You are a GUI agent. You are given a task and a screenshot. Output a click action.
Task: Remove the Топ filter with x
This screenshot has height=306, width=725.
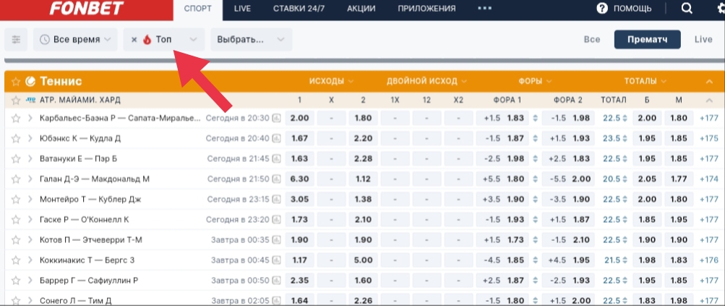point(134,40)
